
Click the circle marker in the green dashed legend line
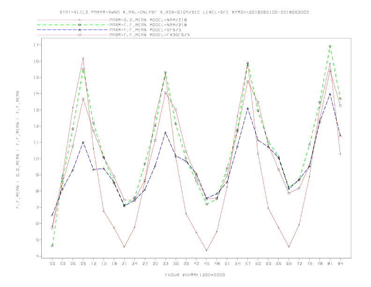[x=80, y=25]
